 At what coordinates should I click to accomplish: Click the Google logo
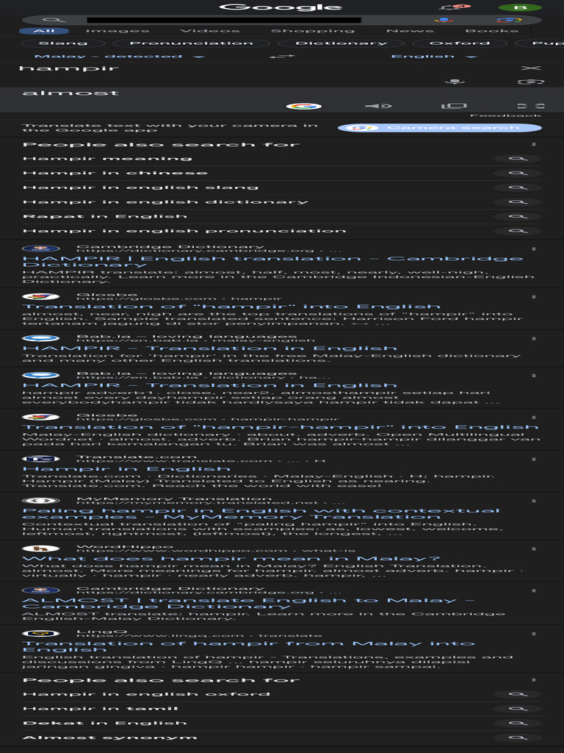[281, 7]
